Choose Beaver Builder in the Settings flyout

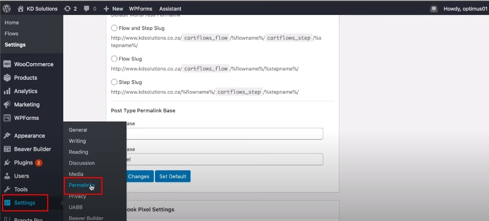click(86, 218)
